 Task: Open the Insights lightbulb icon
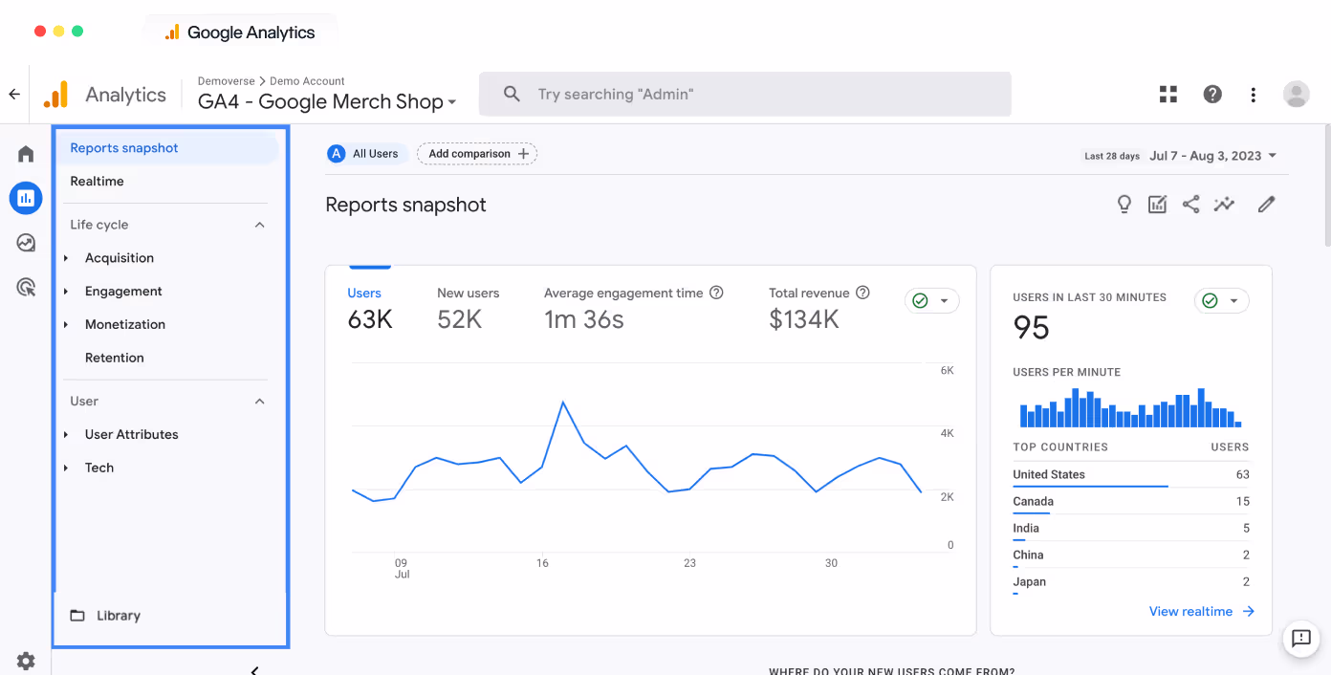point(1124,204)
